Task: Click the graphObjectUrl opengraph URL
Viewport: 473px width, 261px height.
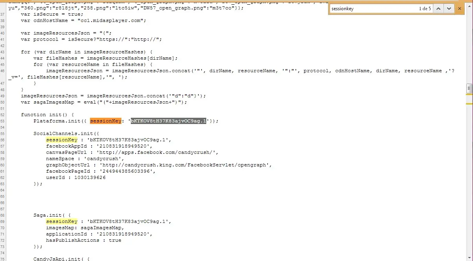Action: point(184,165)
